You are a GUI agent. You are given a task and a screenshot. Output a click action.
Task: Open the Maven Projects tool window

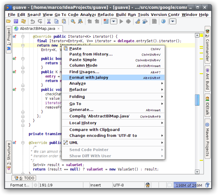point(207,139)
